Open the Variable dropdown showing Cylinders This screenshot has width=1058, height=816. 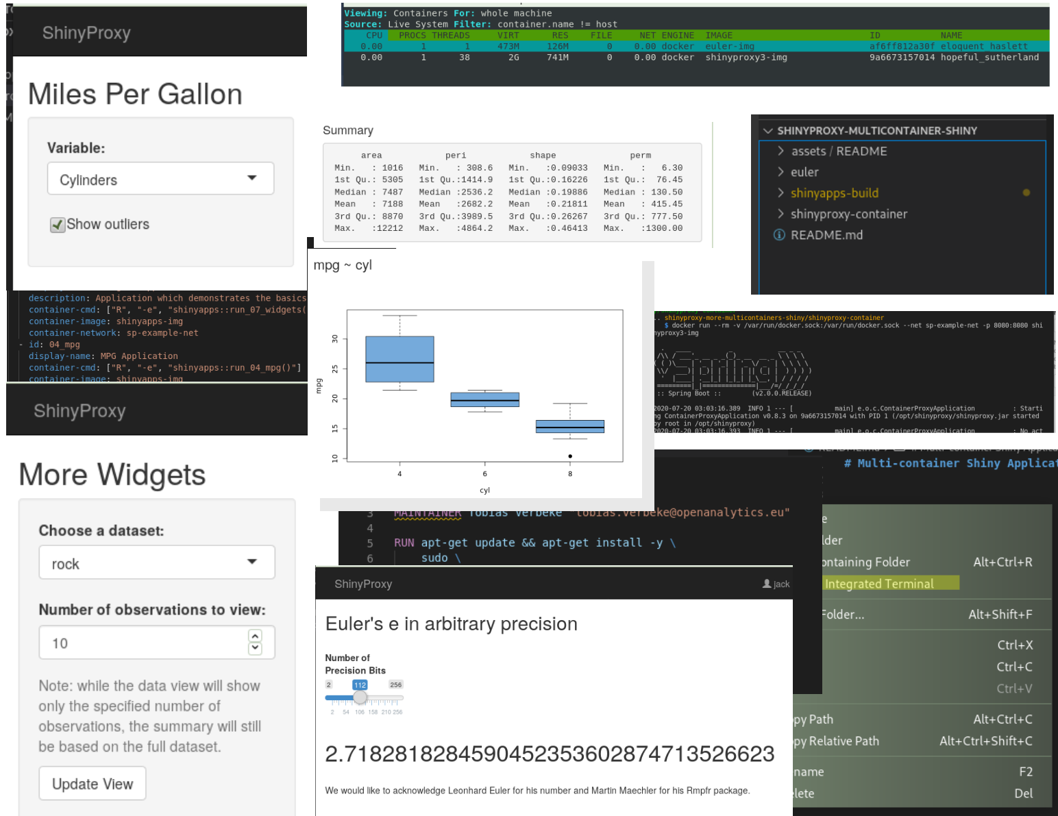(x=160, y=179)
